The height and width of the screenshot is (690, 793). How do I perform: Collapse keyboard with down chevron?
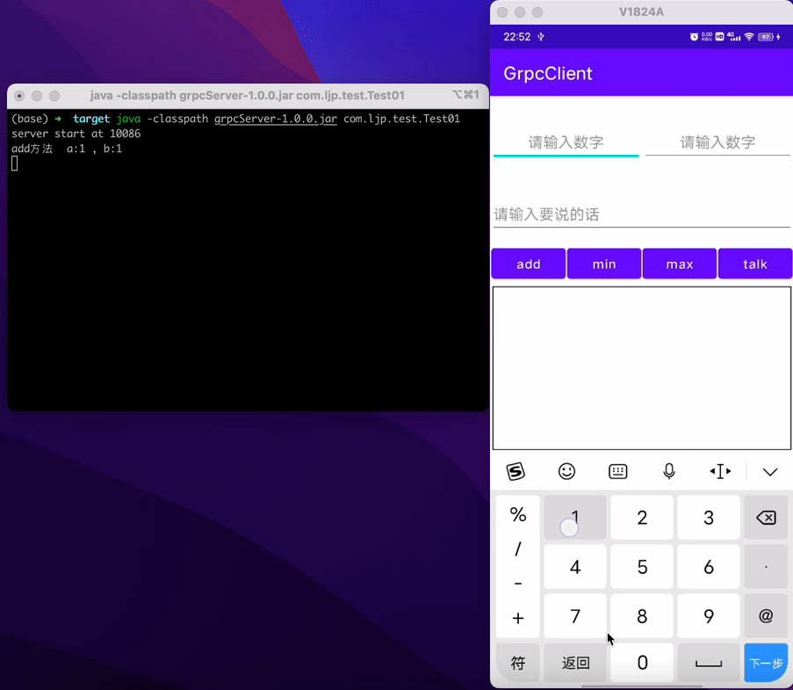click(770, 472)
